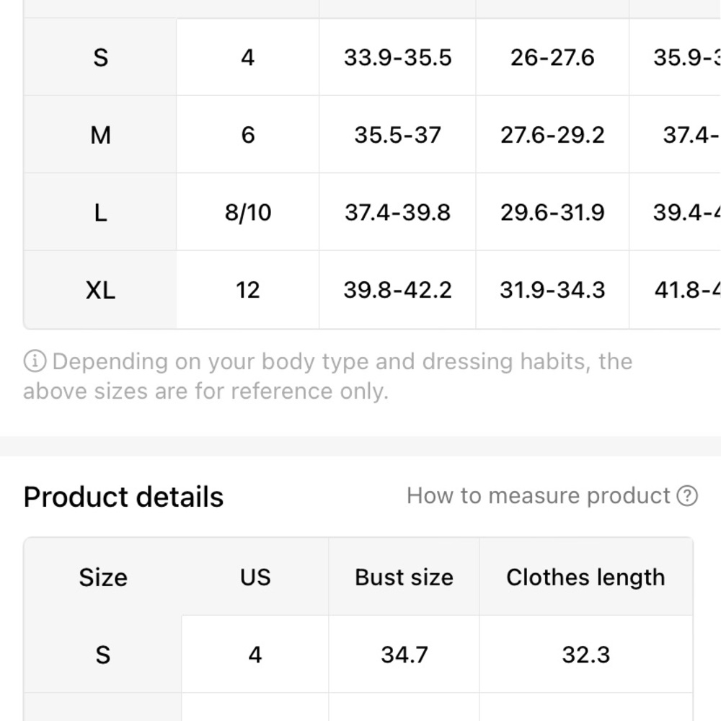Select the M size row label
721x721 pixels.
(x=100, y=135)
